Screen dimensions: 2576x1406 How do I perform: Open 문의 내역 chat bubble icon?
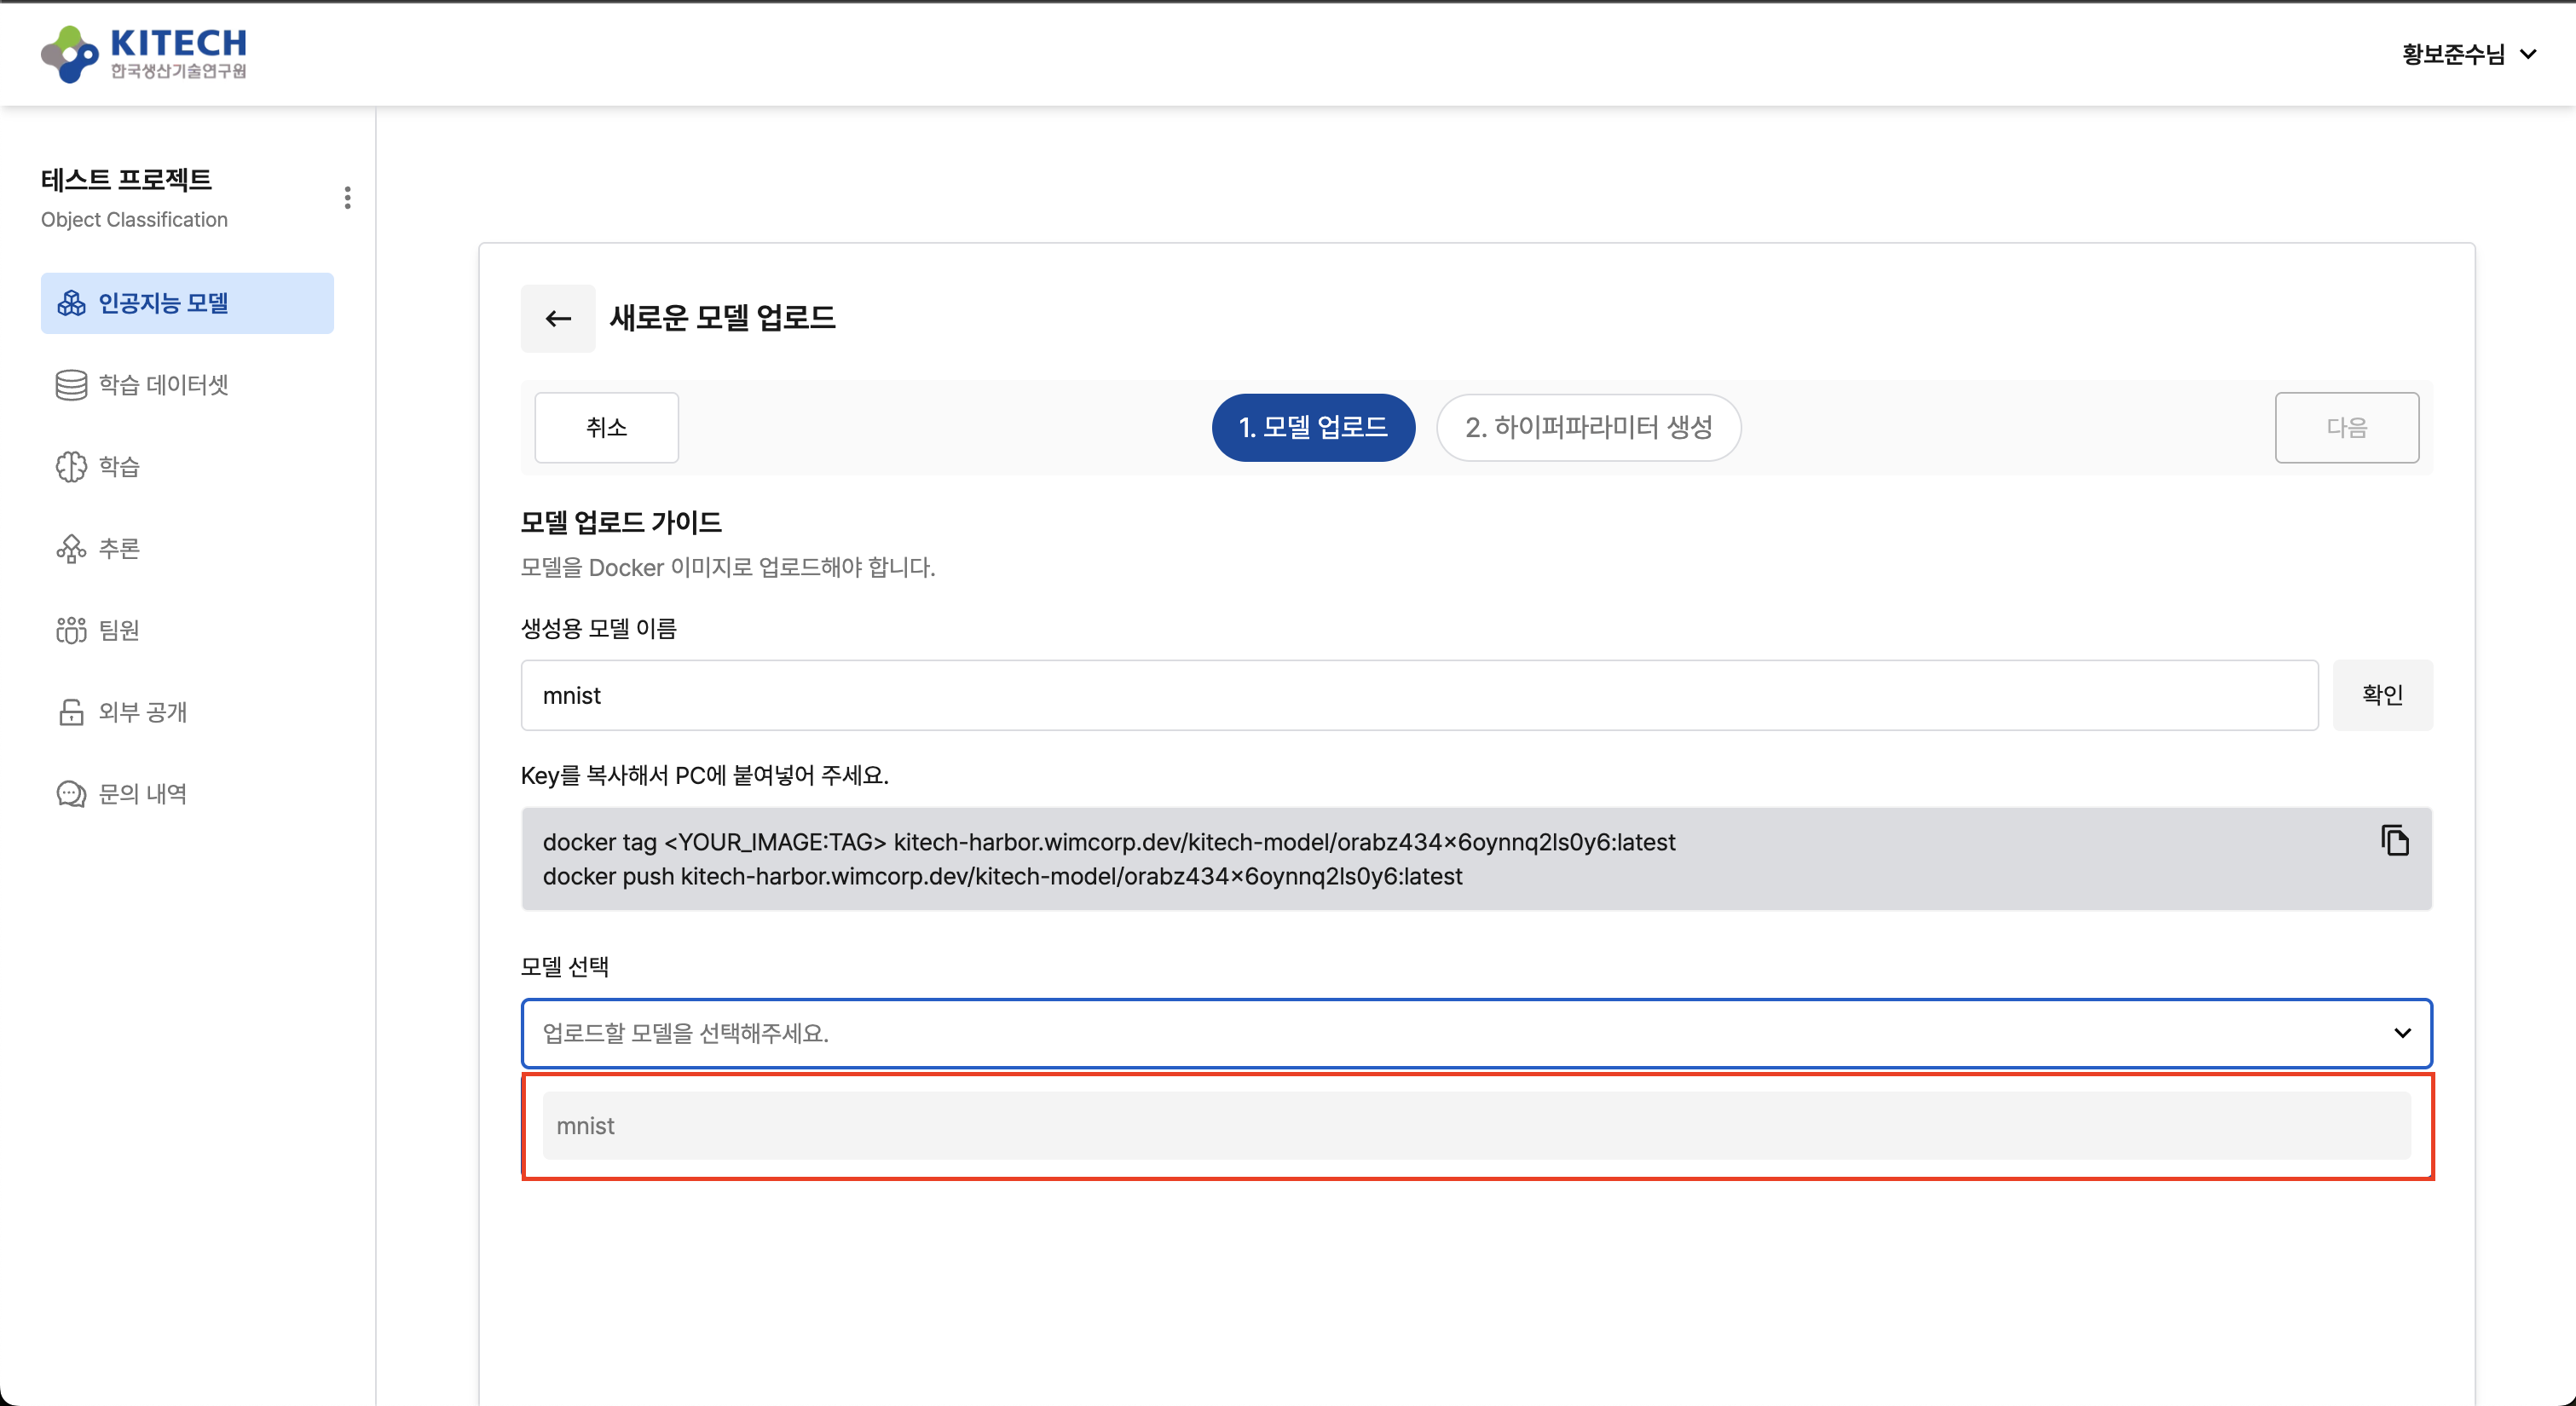click(71, 793)
